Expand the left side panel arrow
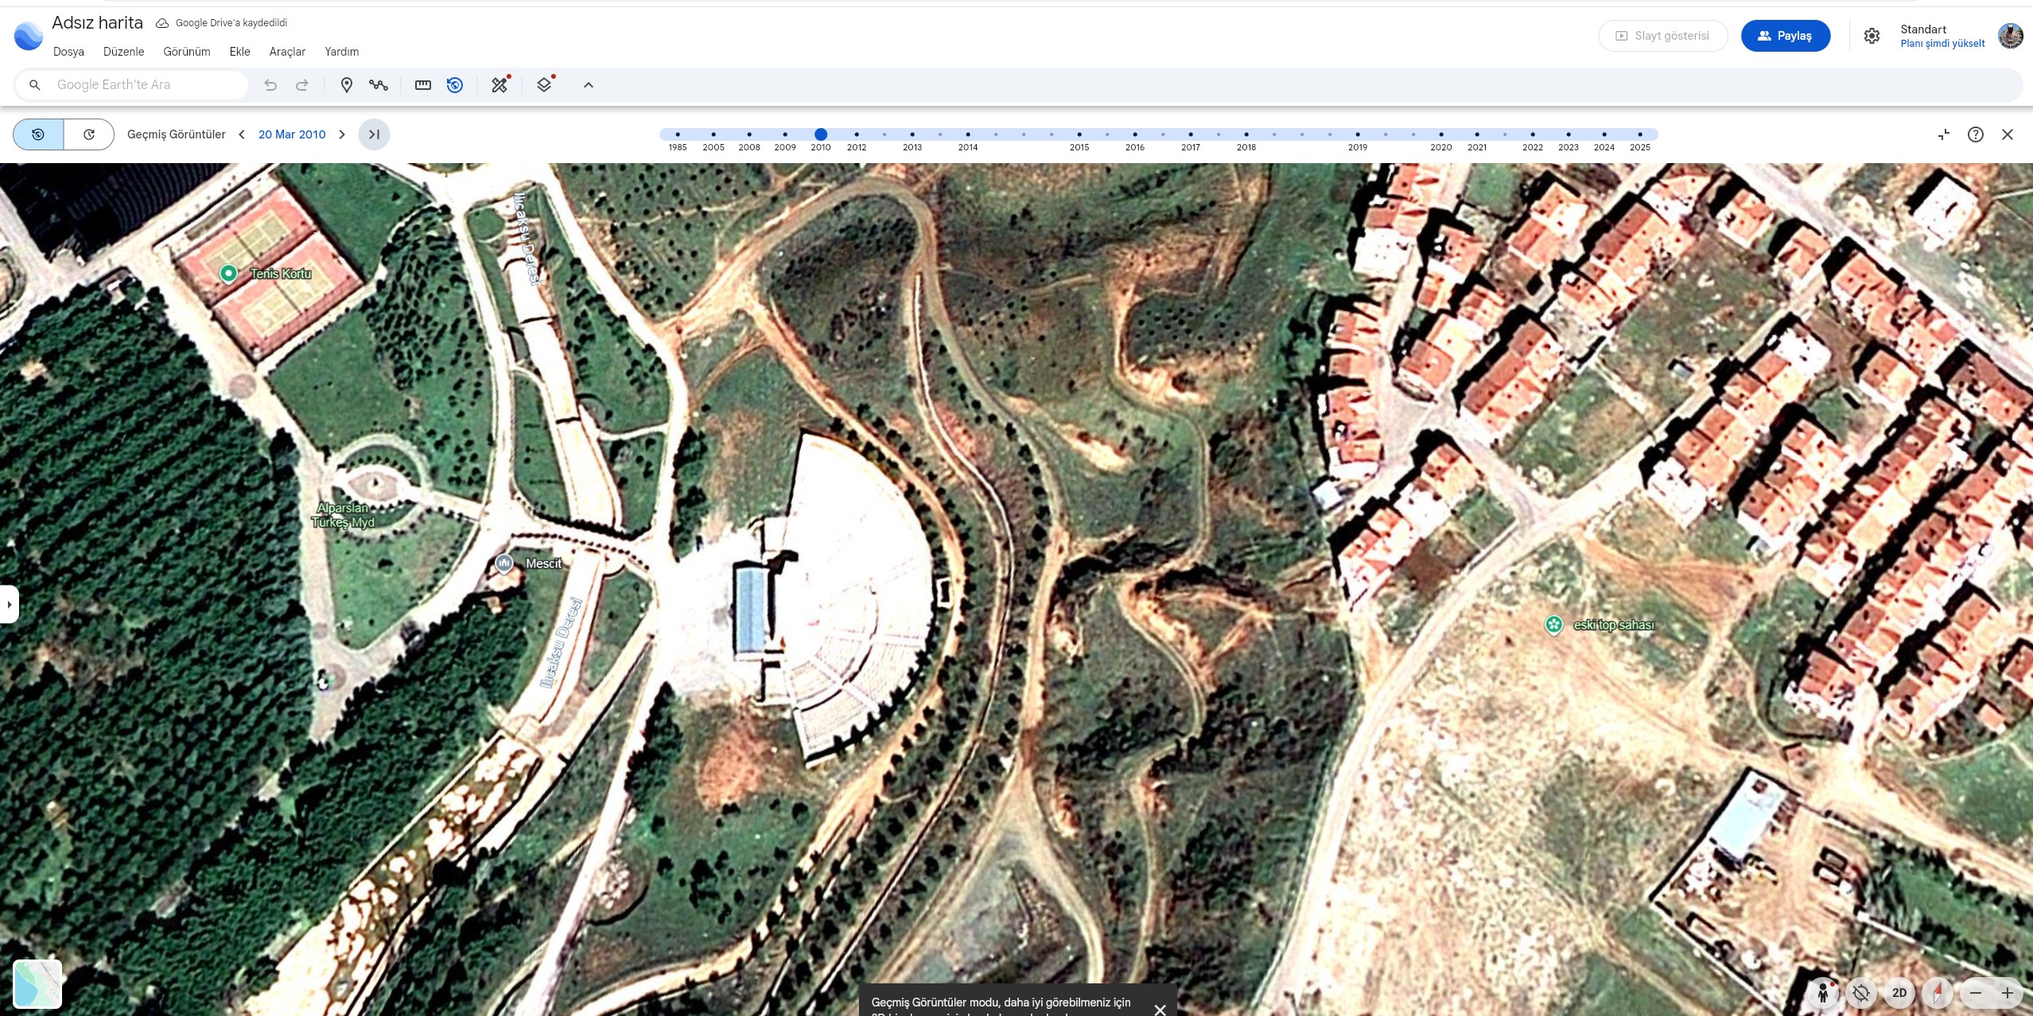 (9, 605)
